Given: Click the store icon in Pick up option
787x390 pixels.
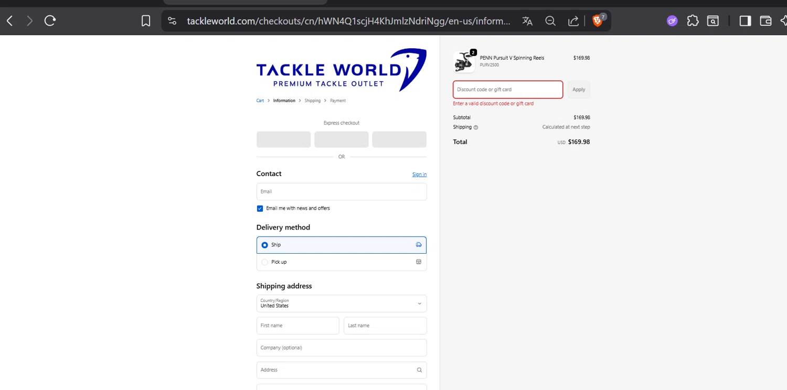Looking at the screenshot, I should click(419, 262).
